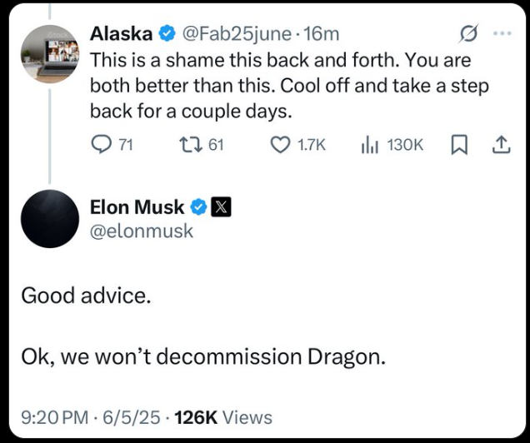
Task: Click the 126K Views count
Action: point(223,416)
